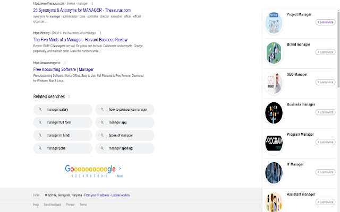Click Learn More for Assistant manager
Viewport: 340px width, 212px height.
pyautogui.click(x=326, y=202)
